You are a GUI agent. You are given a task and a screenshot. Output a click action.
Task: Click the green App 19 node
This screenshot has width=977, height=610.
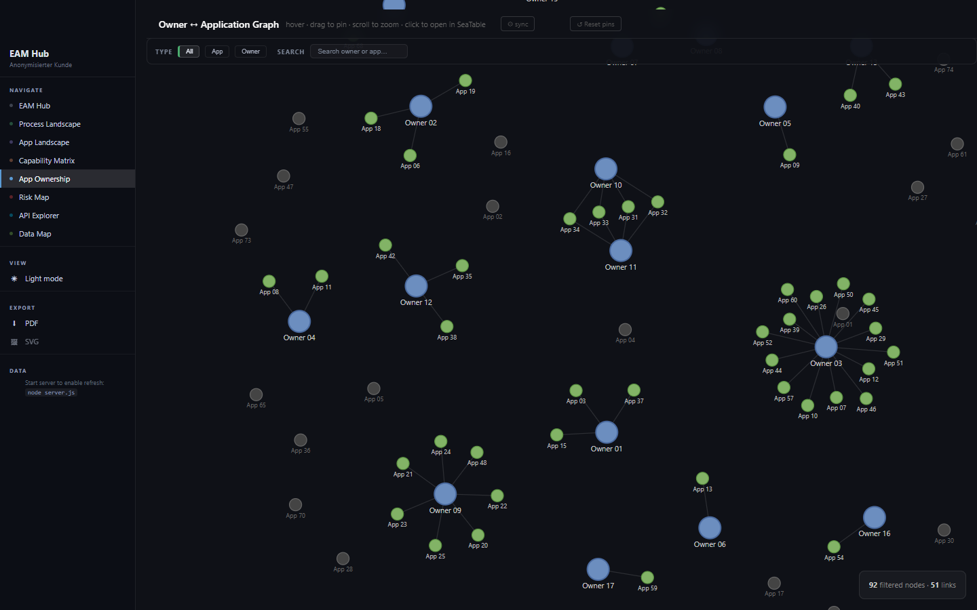[465, 81]
